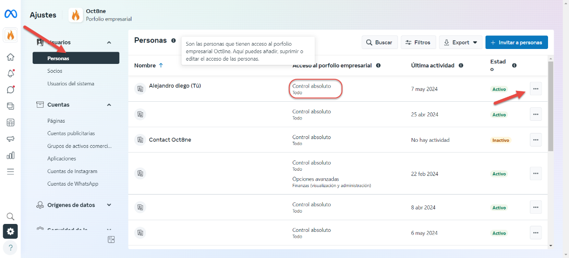Open notifications bell icon
This screenshot has height=258, width=569.
pyautogui.click(x=10, y=73)
